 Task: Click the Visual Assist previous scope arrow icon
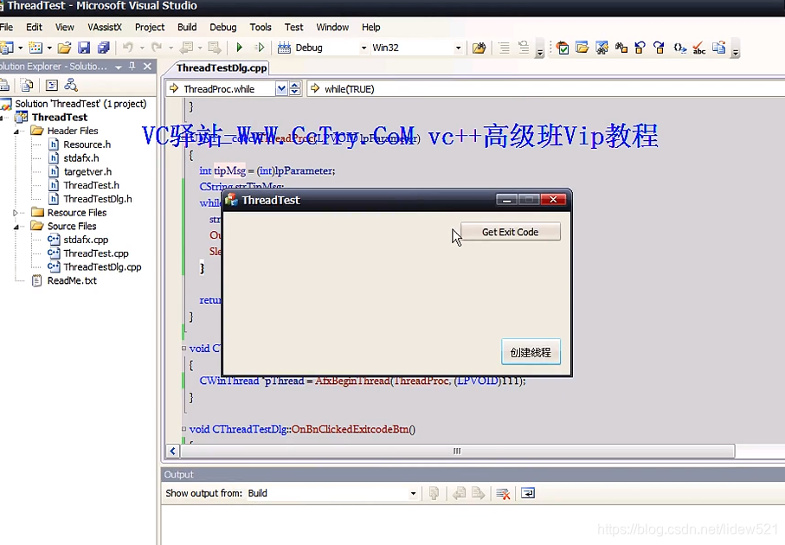pyautogui.click(x=640, y=48)
